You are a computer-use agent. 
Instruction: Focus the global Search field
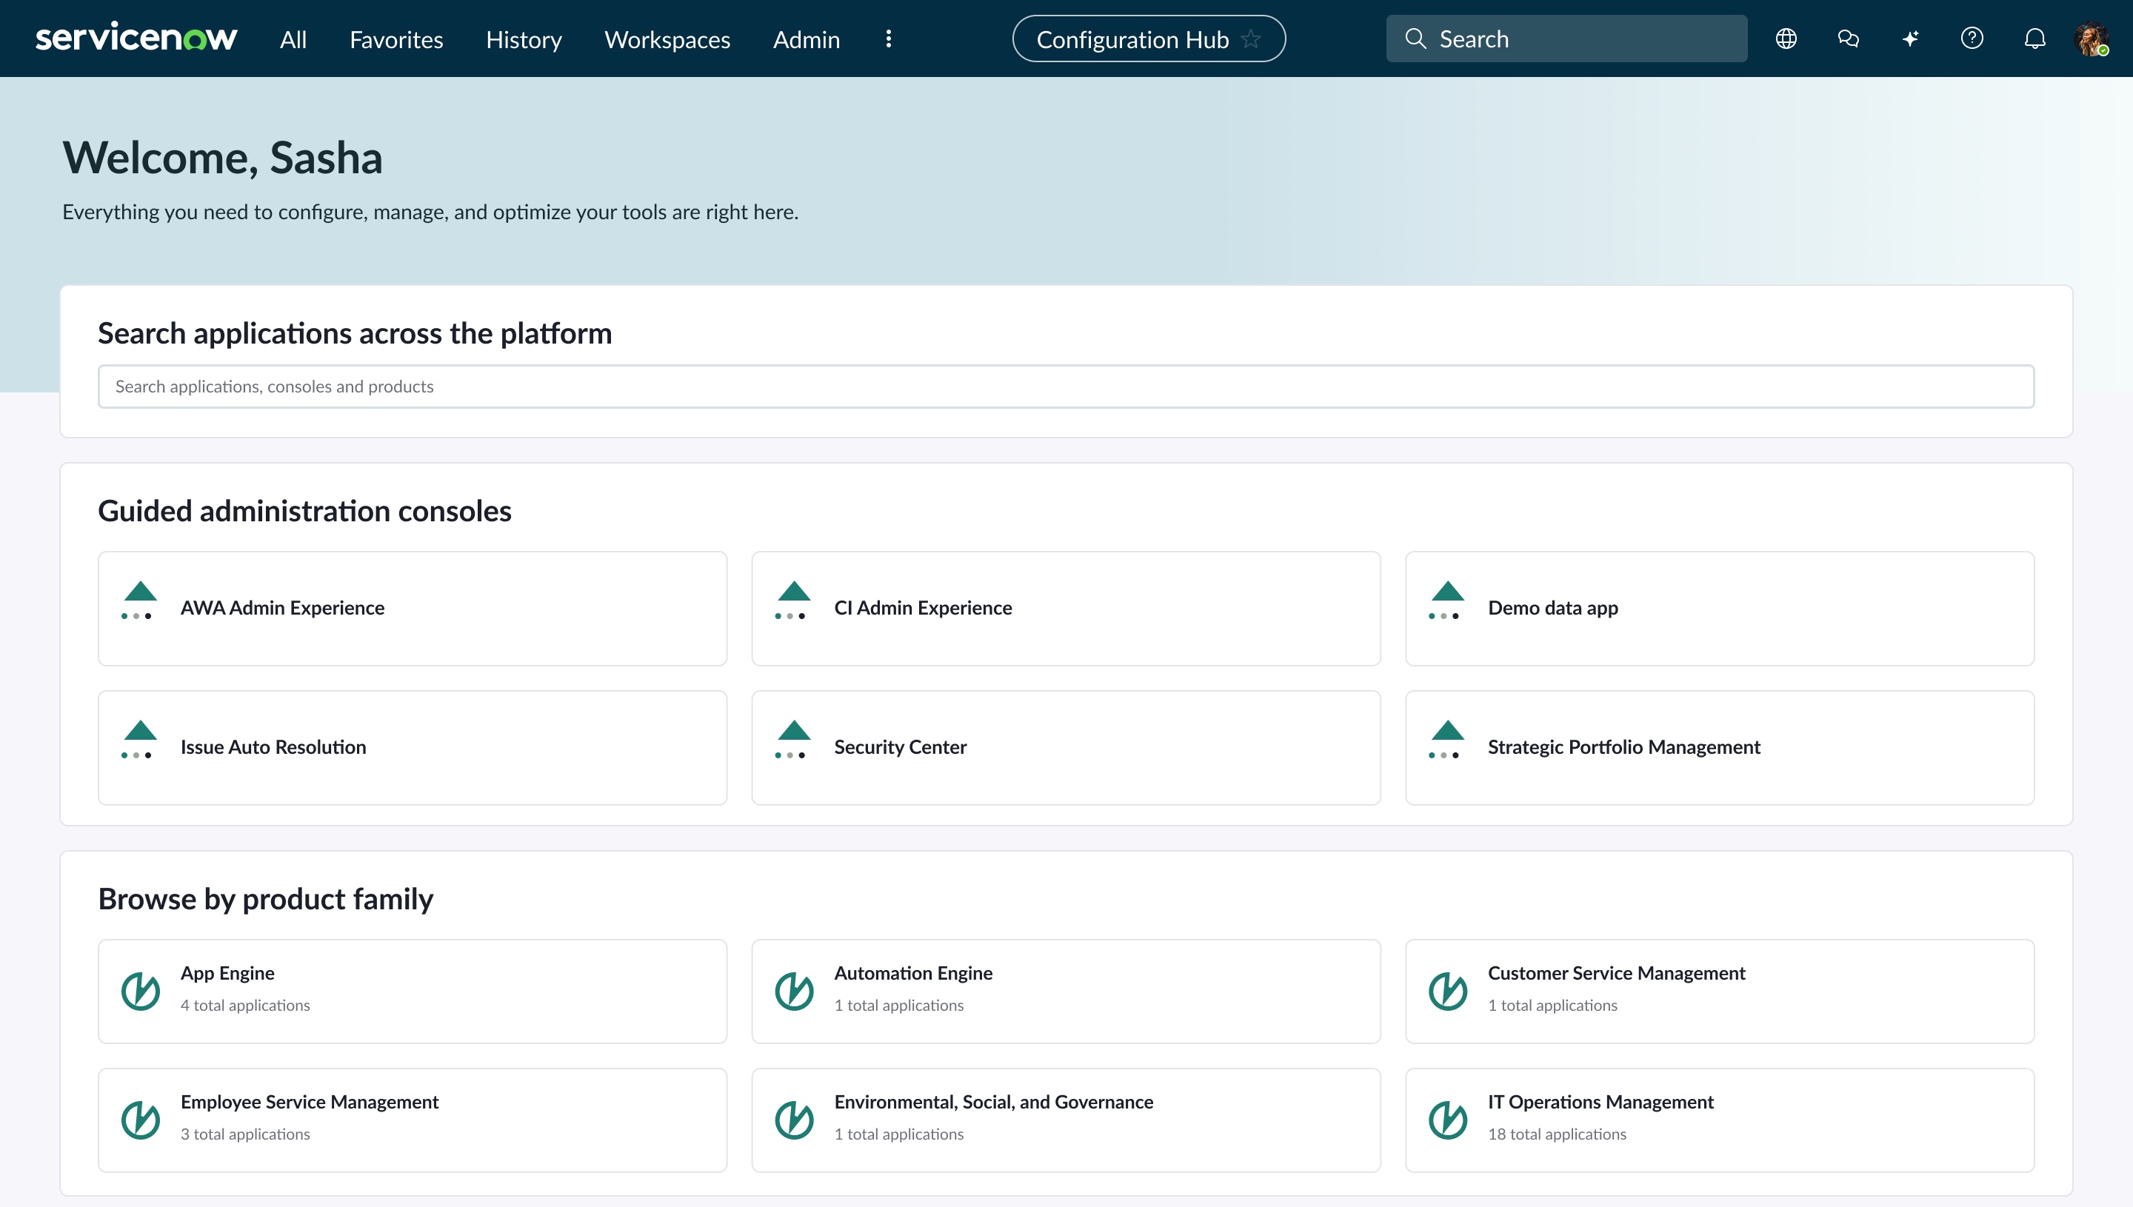coord(1566,38)
